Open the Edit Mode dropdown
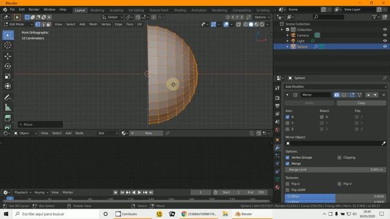The width and height of the screenshot is (390, 219). point(18,24)
